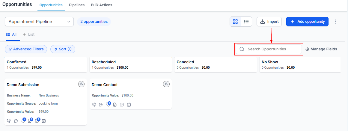Open the messages icon on Demo Submission card
348x131 pixels.
point(16,121)
